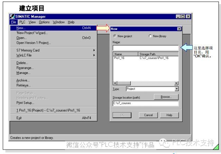Click the Type combo box showing Project
Screen dimensions: 221x154
pos(152,89)
